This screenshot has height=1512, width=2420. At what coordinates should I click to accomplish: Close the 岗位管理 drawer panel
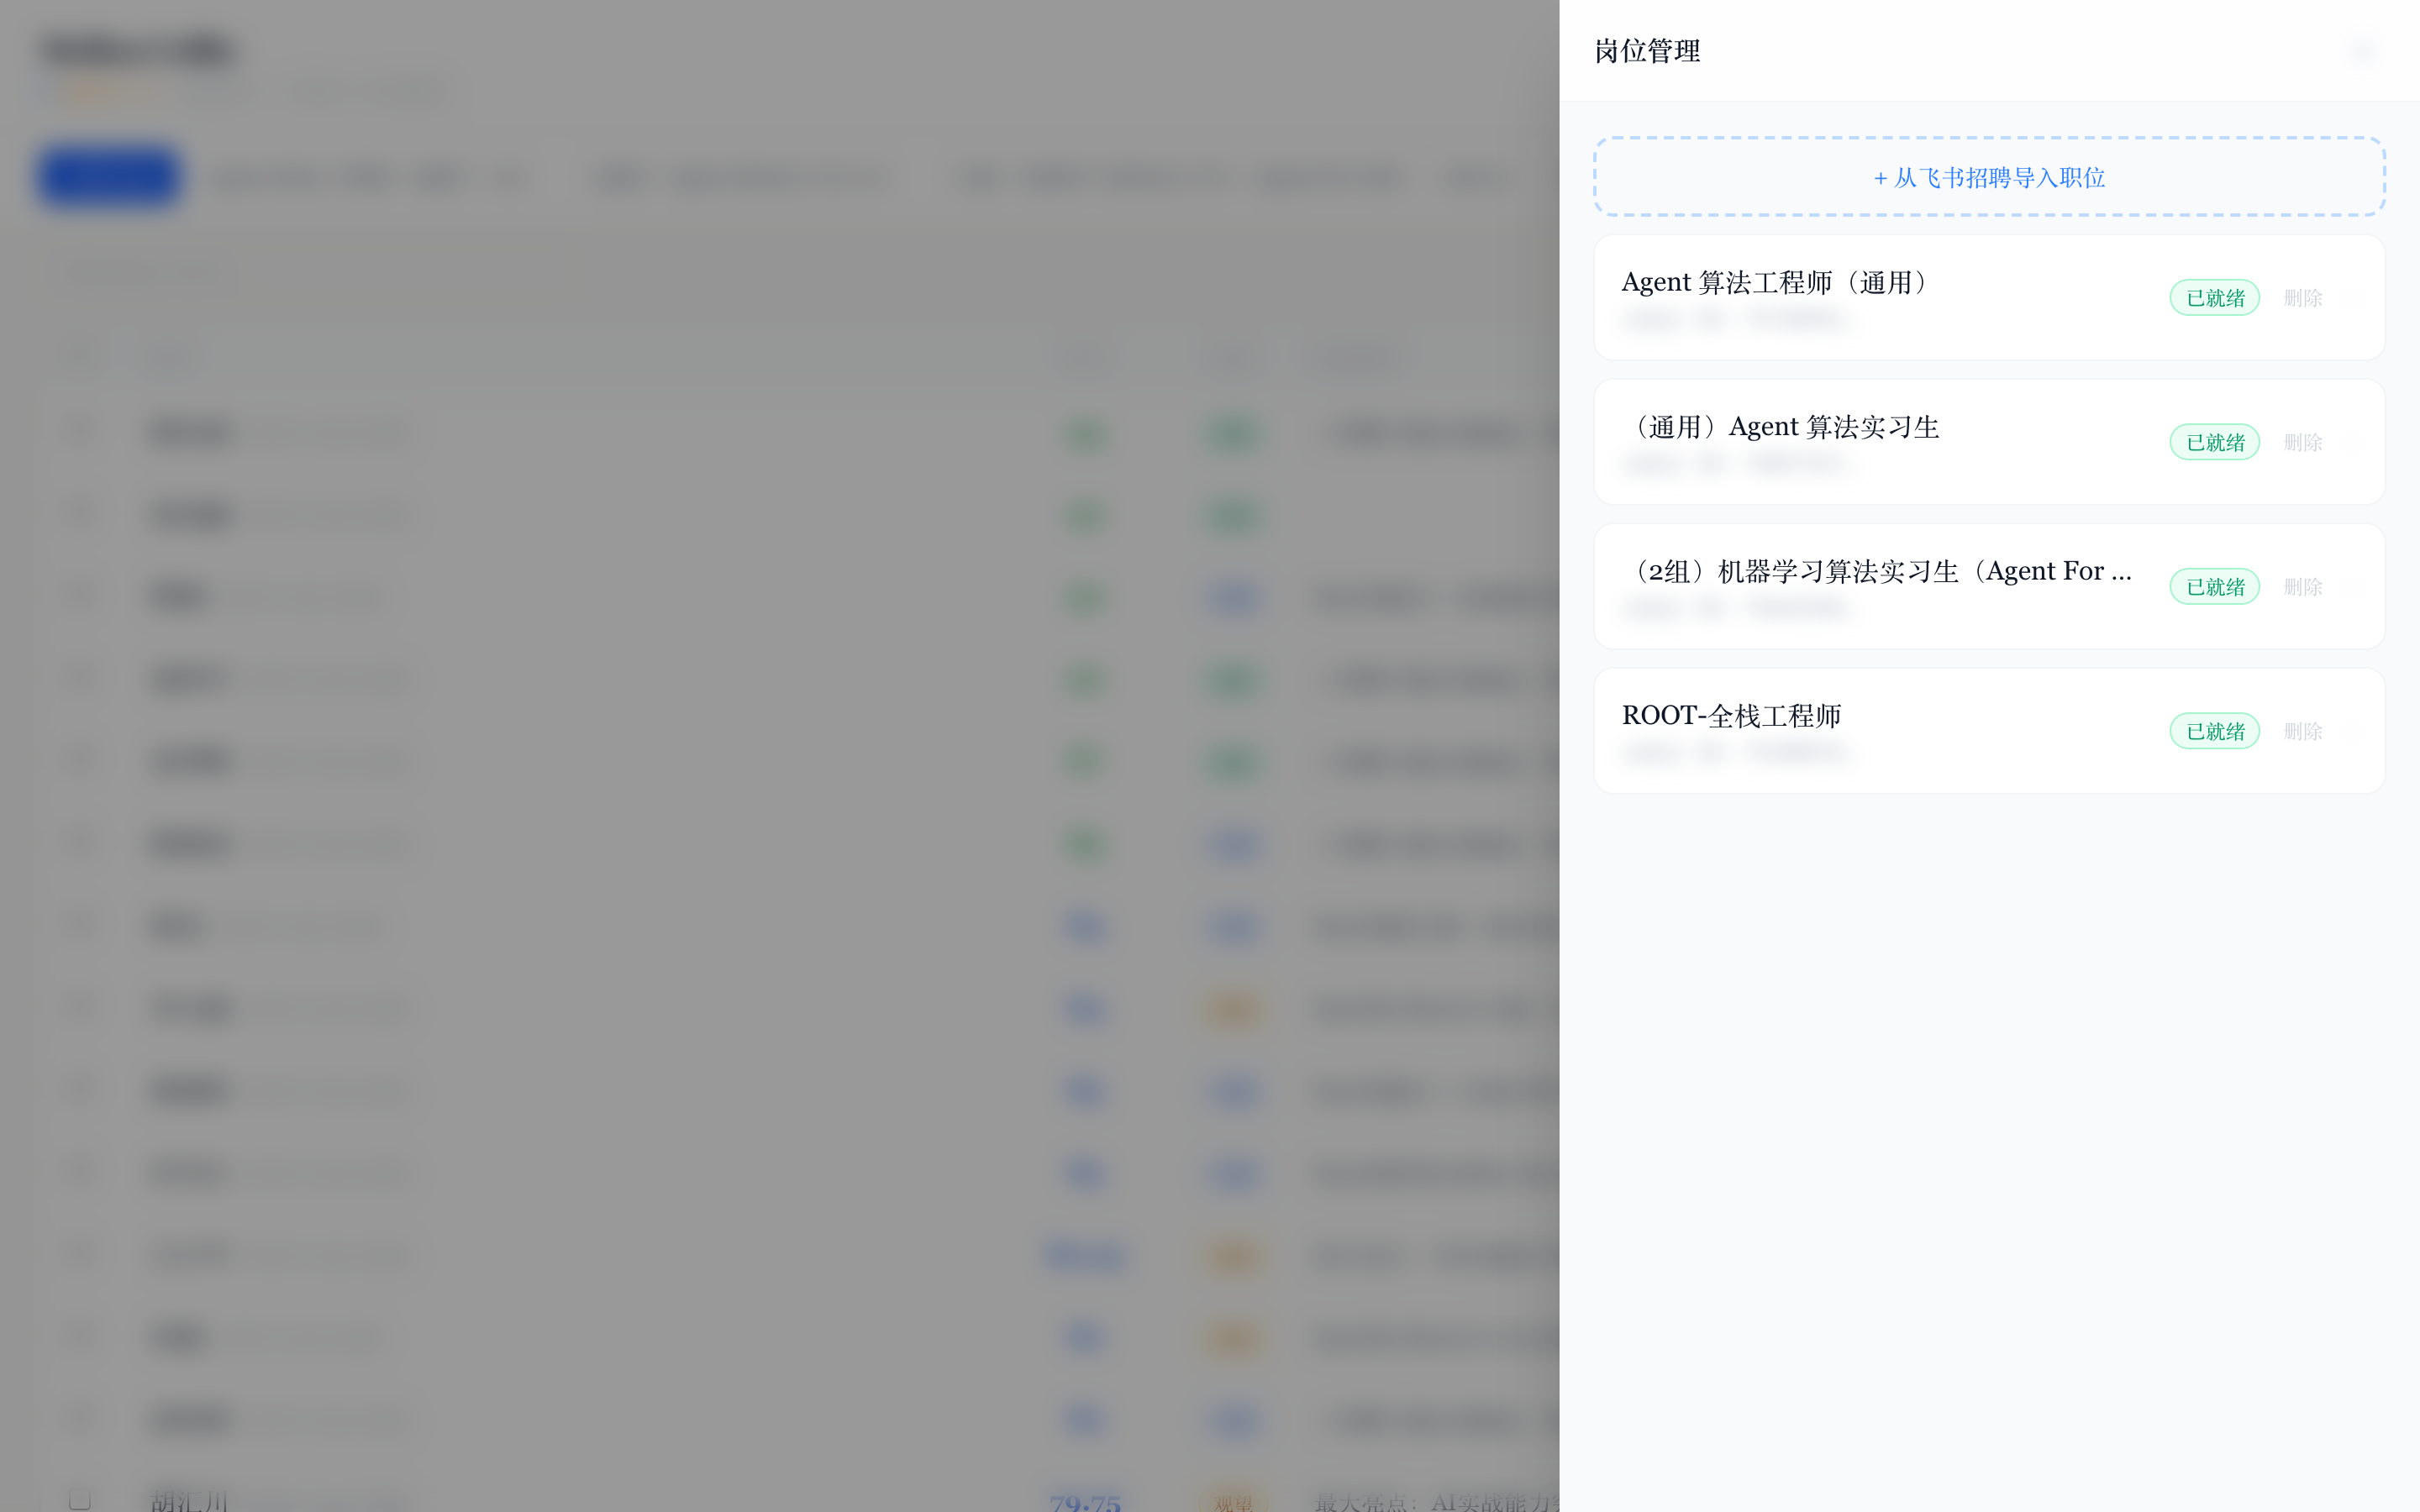click(x=2363, y=51)
